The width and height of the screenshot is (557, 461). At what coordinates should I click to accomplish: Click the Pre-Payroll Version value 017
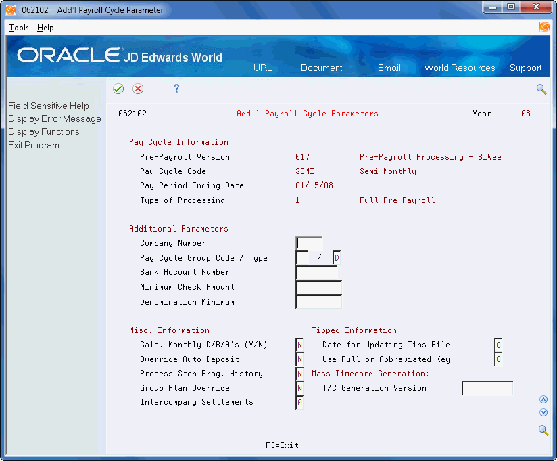(x=302, y=157)
